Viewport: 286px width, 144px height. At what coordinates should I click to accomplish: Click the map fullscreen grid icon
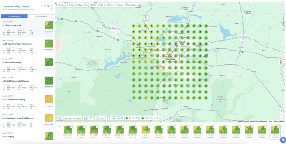282,111
